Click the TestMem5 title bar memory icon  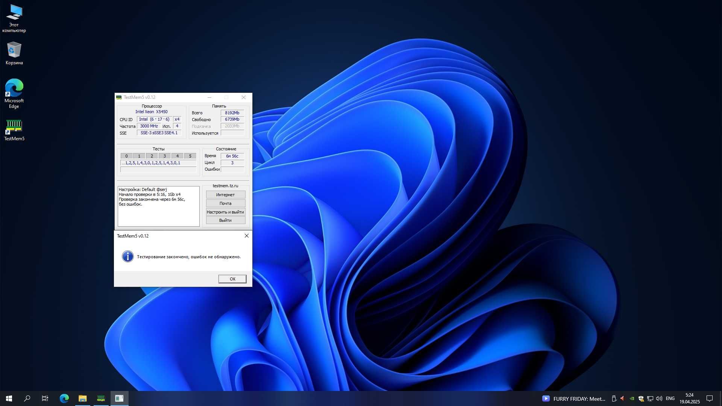pos(119,97)
